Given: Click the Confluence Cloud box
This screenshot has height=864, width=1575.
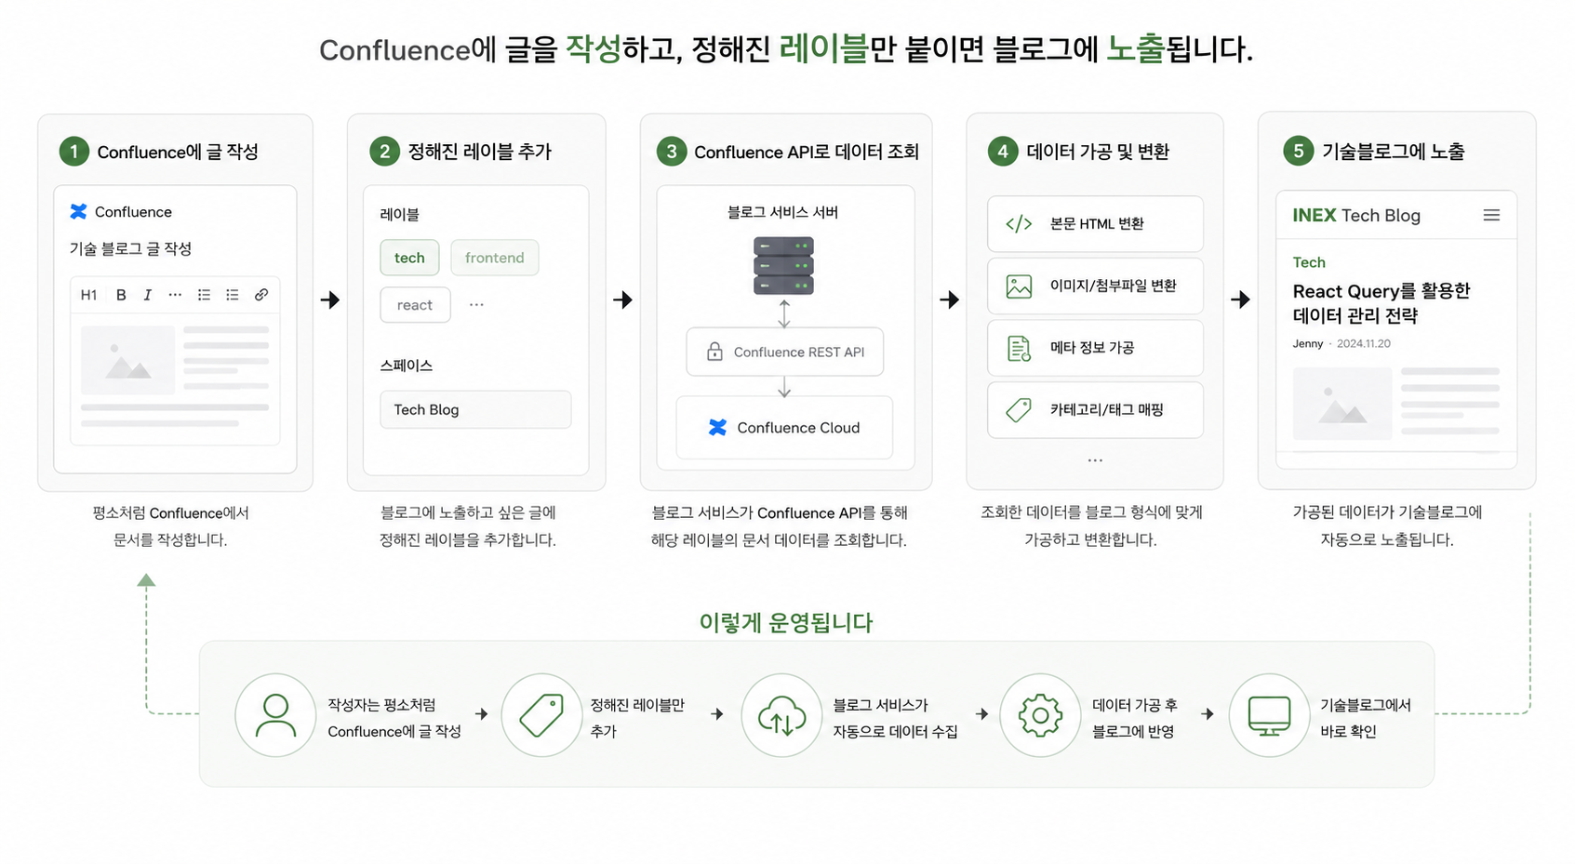Looking at the screenshot, I should 784,428.
